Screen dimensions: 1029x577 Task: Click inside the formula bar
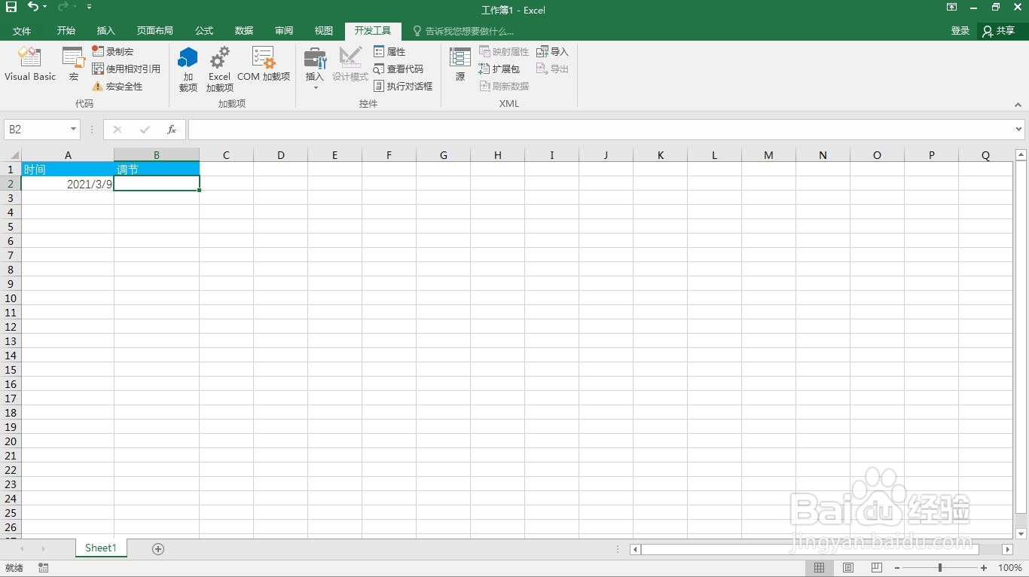(x=600, y=130)
